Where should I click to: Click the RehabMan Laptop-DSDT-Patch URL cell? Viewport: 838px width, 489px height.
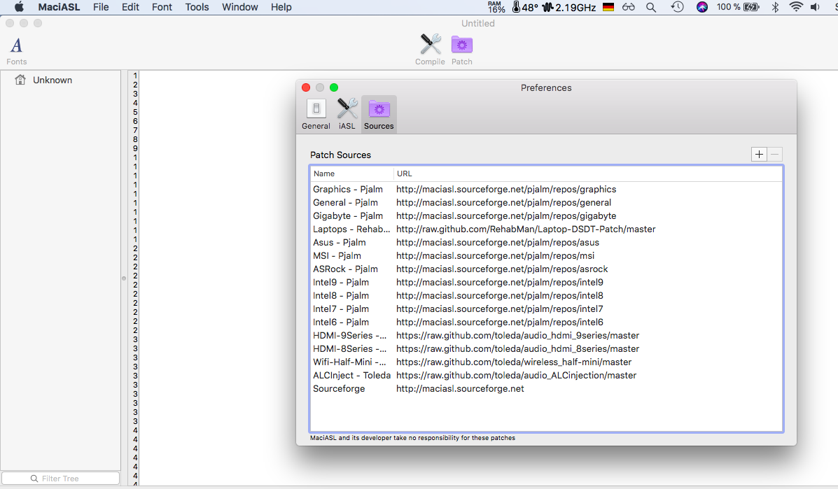click(x=526, y=229)
